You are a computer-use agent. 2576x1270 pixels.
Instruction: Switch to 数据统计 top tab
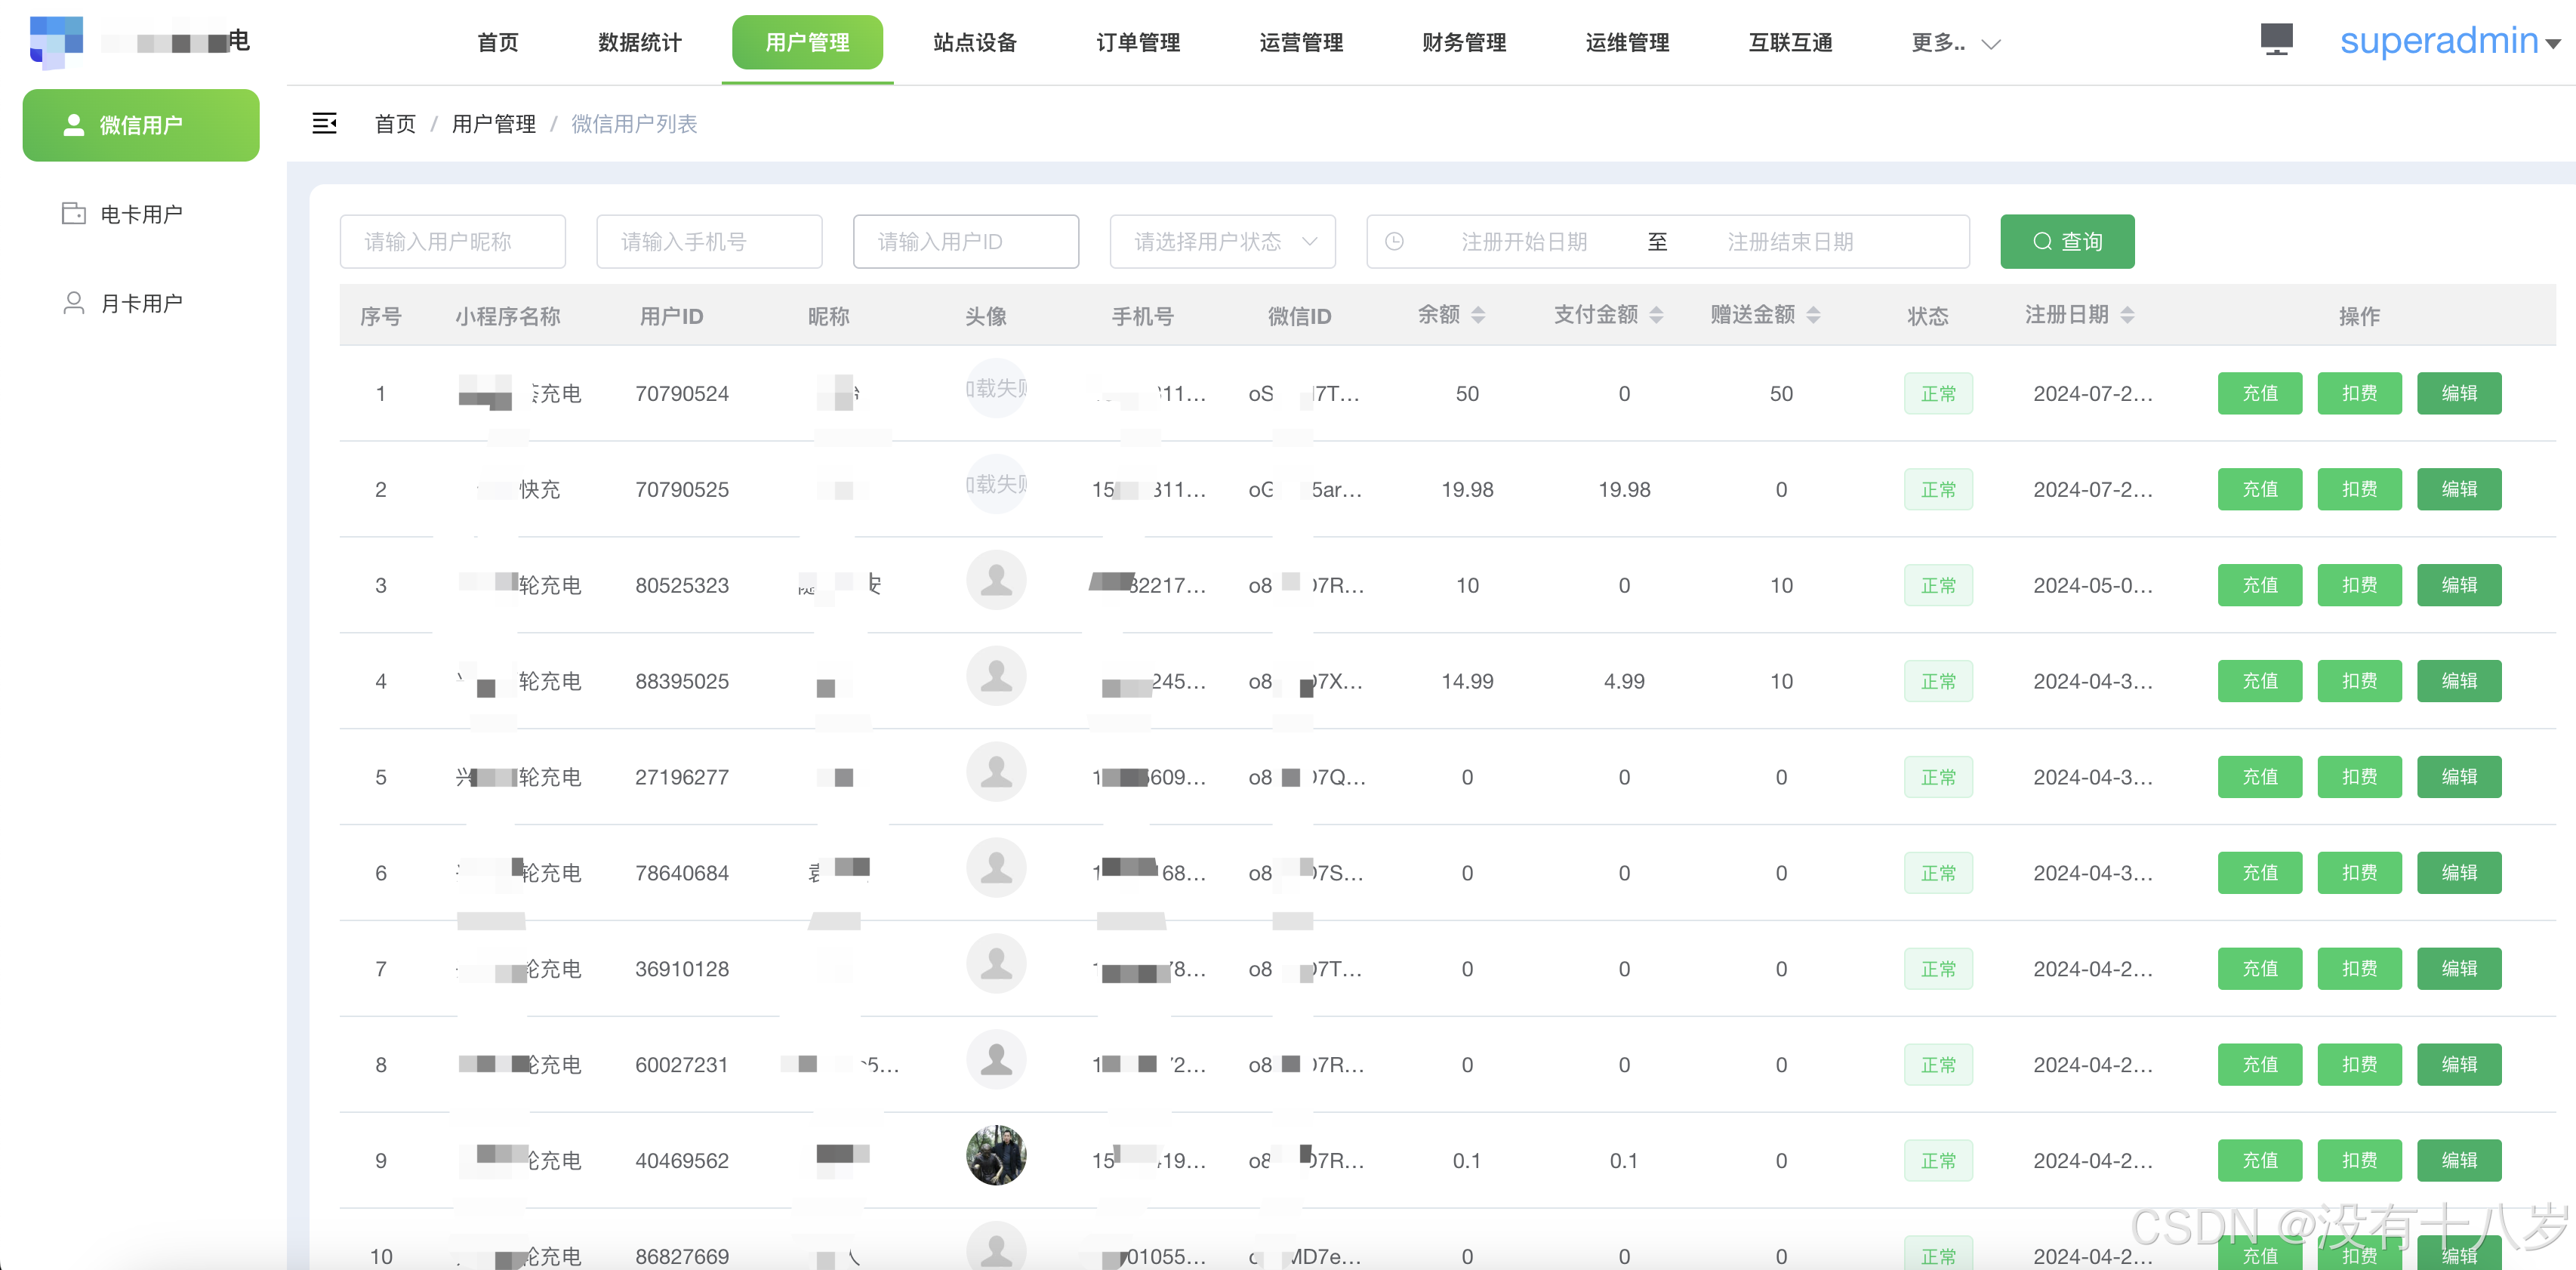[640, 43]
